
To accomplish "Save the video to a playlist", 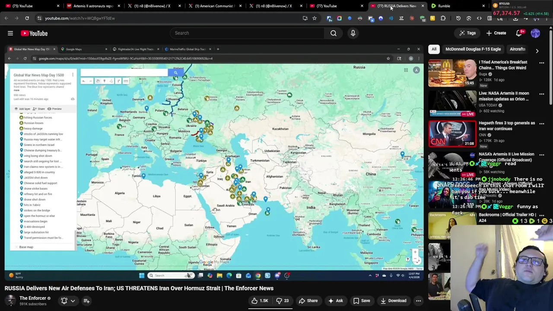I will [x=362, y=301].
